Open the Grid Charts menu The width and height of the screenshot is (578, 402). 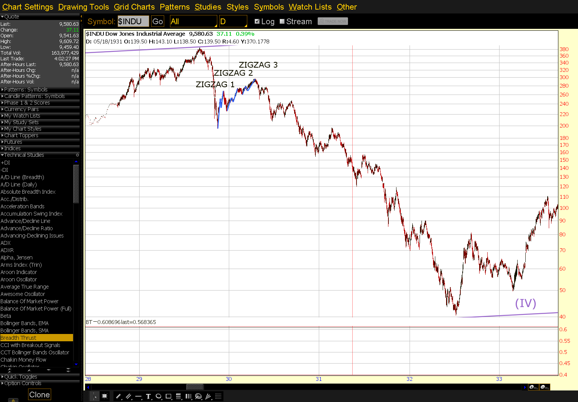coord(134,7)
